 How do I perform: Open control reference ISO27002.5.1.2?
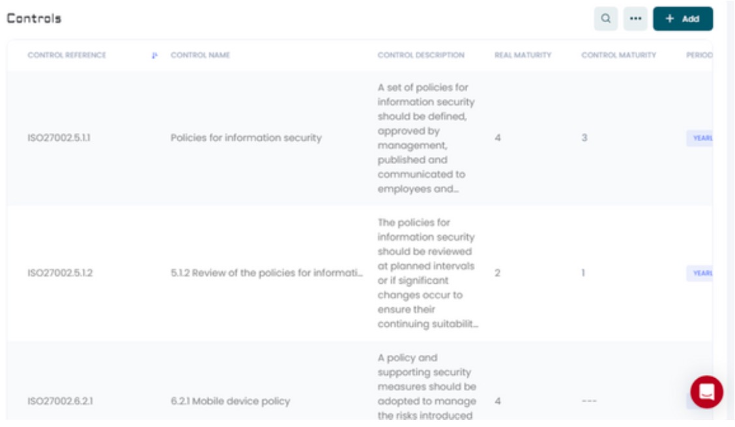[x=60, y=273]
